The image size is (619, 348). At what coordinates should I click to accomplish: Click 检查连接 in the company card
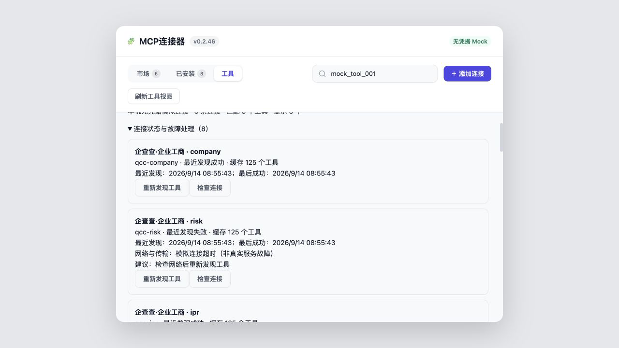(210, 188)
